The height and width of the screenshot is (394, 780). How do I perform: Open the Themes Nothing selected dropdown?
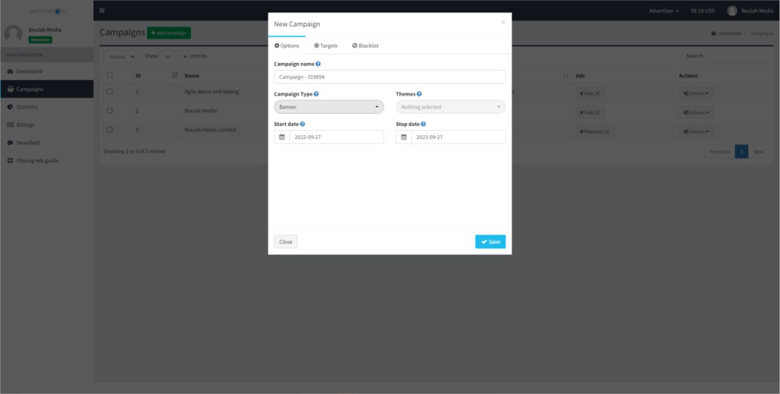click(451, 107)
